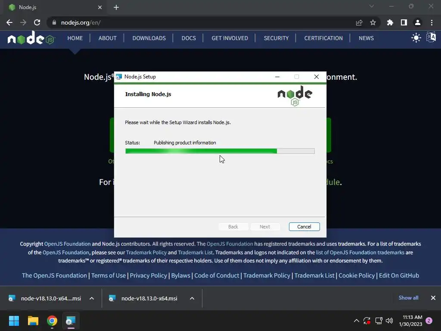The image size is (441, 331).
Task: Click the 'Installing Node.js' heading
Action: (x=148, y=94)
